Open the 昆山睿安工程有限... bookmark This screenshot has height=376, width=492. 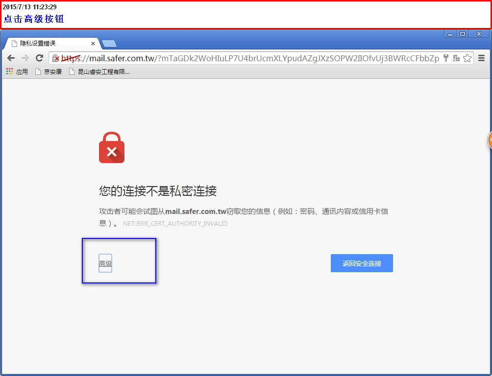pos(99,72)
